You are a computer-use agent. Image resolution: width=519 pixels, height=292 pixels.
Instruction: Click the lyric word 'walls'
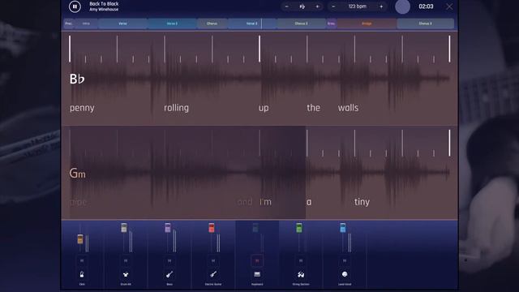pos(348,108)
